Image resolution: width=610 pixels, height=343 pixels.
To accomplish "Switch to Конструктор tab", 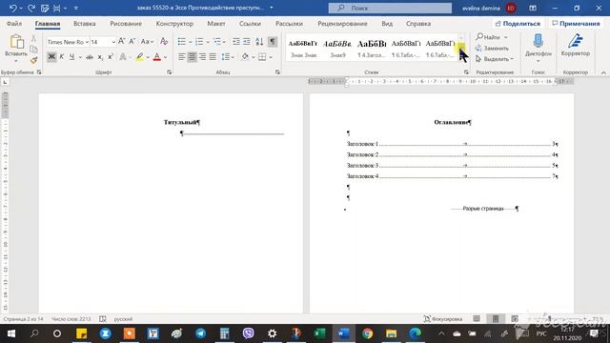I will (x=174, y=24).
